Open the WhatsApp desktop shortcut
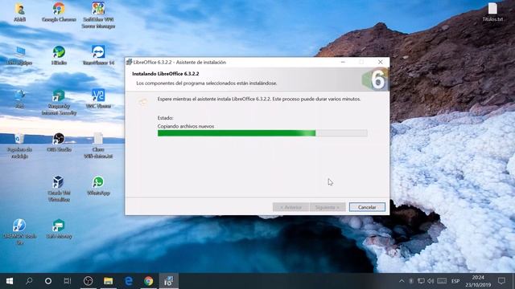The image size is (515, 289). pos(98,185)
